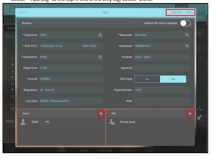Open the Leg Type DEMO - Demonstration selector
The width and height of the screenshot is (211, 159).
click(71, 101)
